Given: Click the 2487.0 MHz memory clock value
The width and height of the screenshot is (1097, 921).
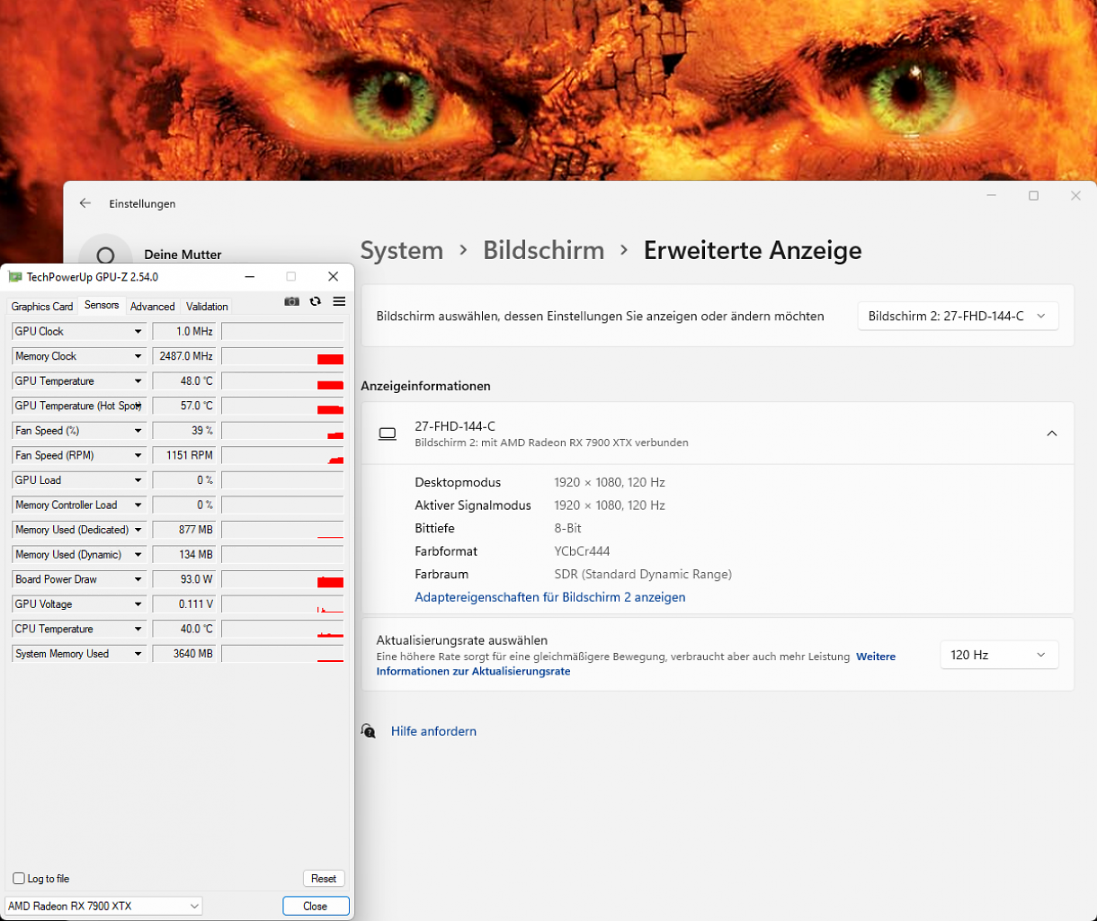Looking at the screenshot, I should click(x=184, y=356).
